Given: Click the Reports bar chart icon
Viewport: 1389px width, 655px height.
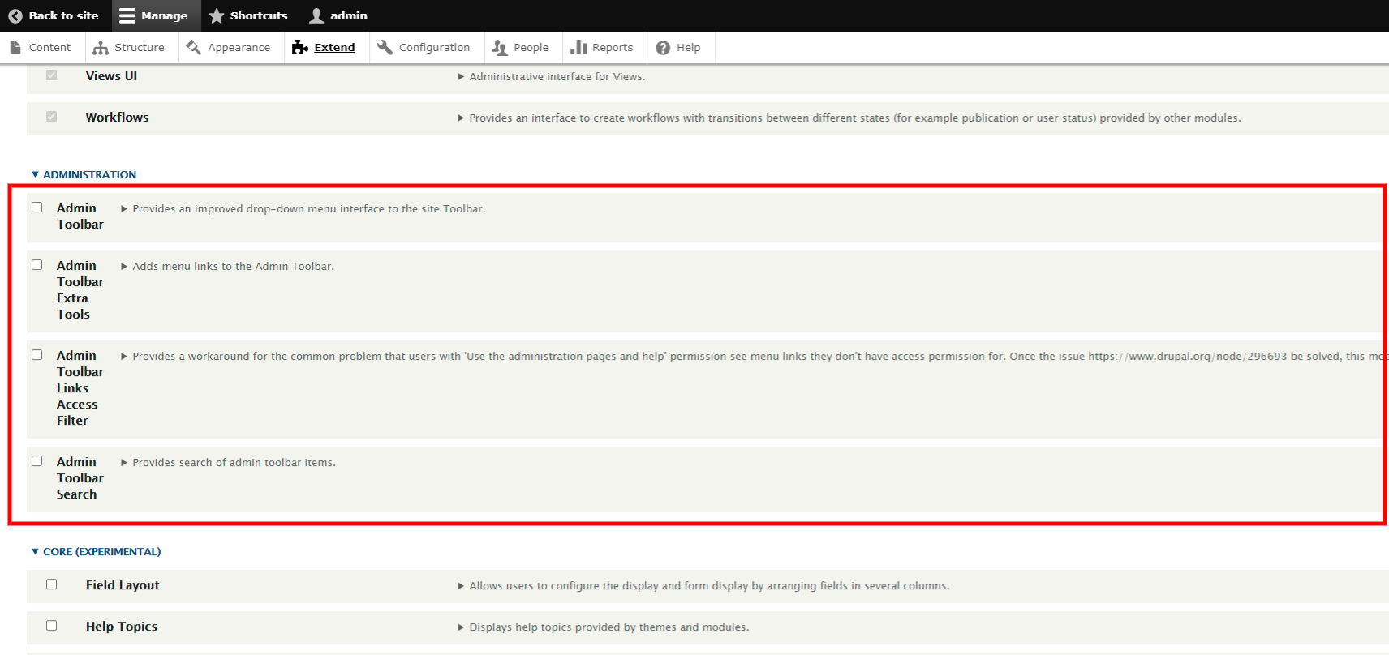Looking at the screenshot, I should click(578, 47).
